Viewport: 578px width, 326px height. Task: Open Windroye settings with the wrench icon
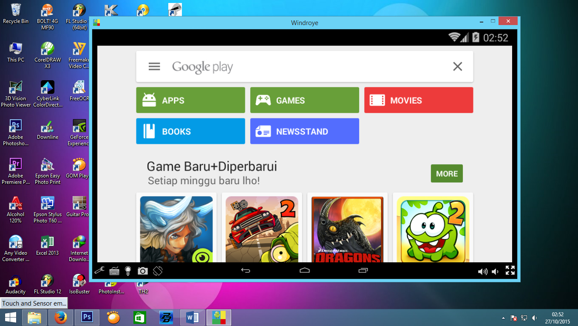(x=99, y=270)
